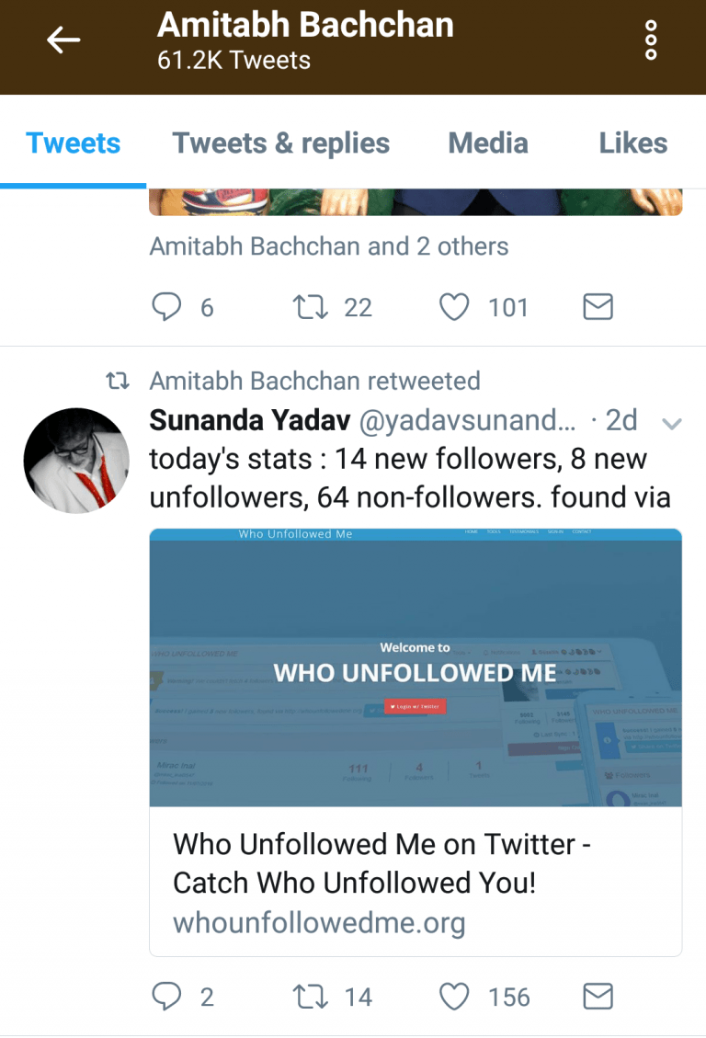Share first tweet via direct message
This screenshot has width=706, height=1038.
tap(598, 307)
